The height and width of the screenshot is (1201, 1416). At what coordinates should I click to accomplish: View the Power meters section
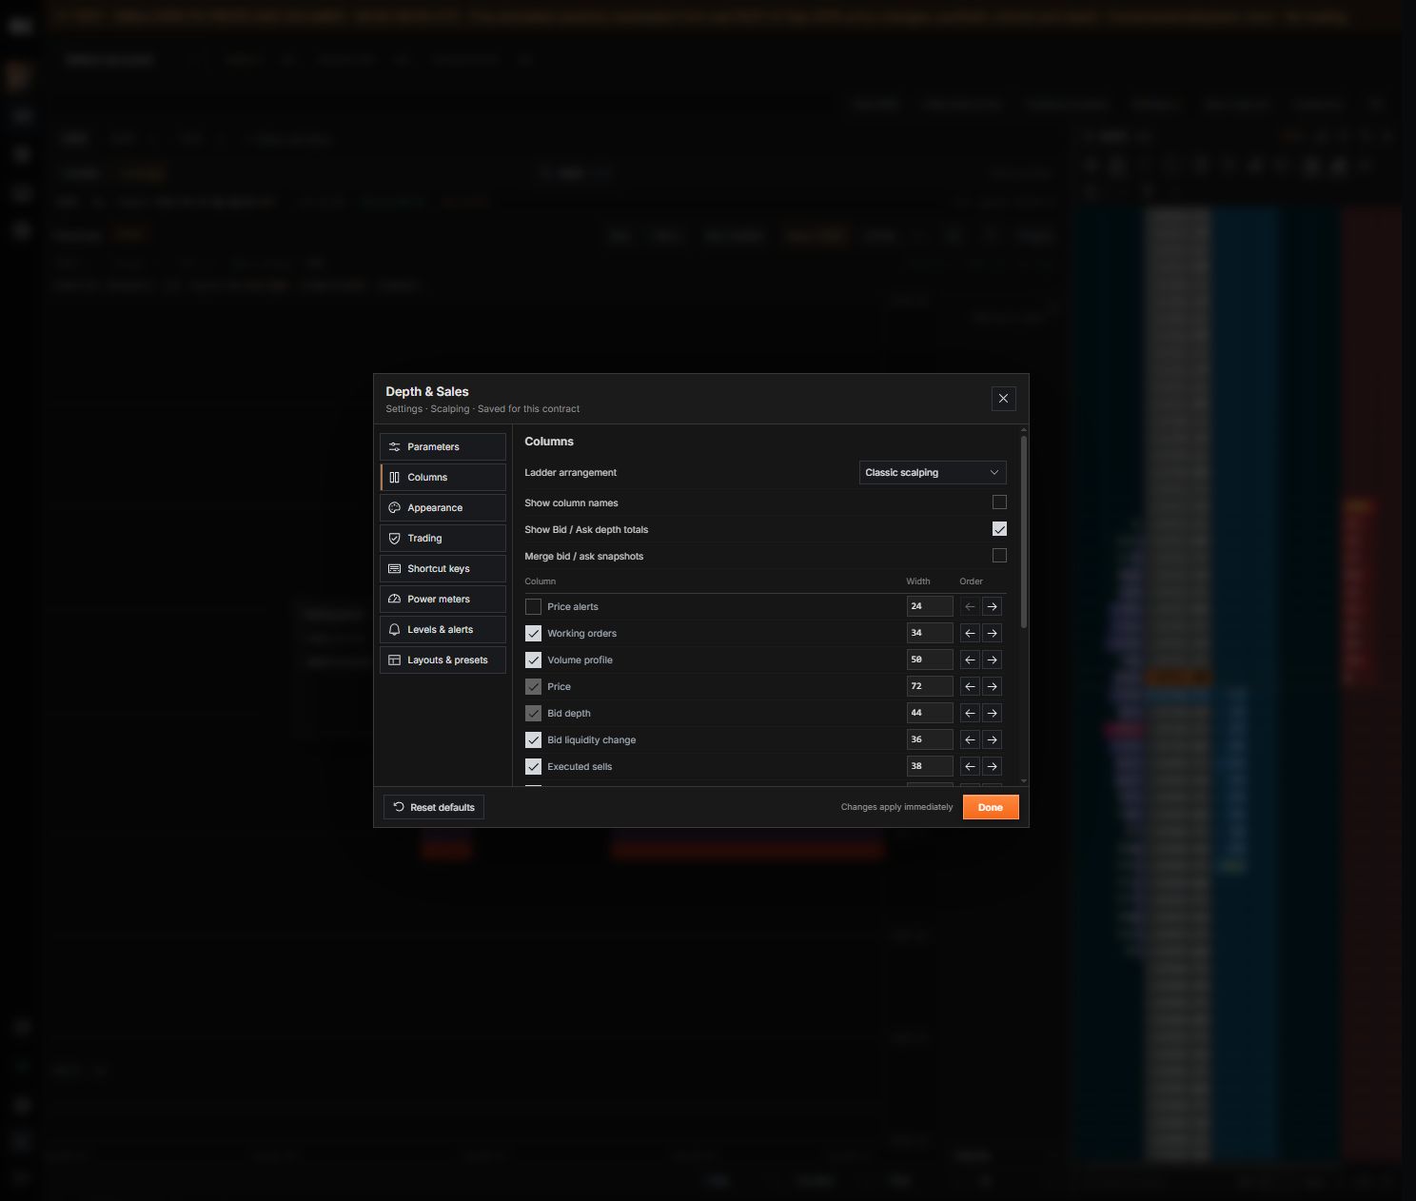point(442,600)
